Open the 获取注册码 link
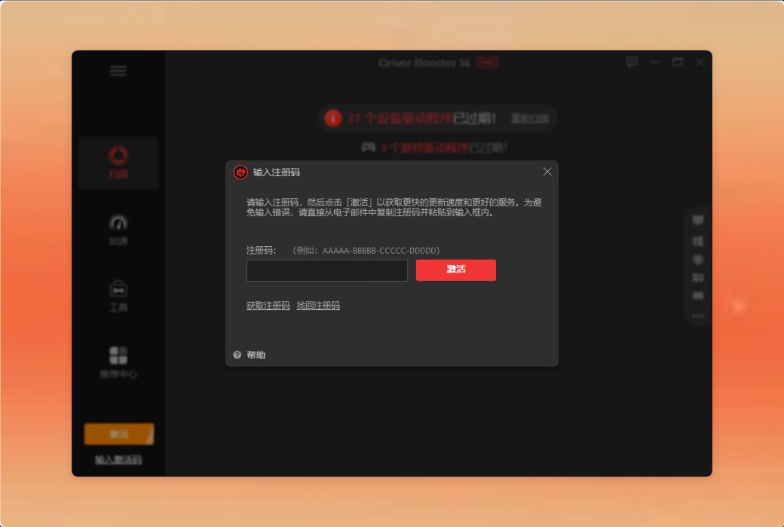 268,305
